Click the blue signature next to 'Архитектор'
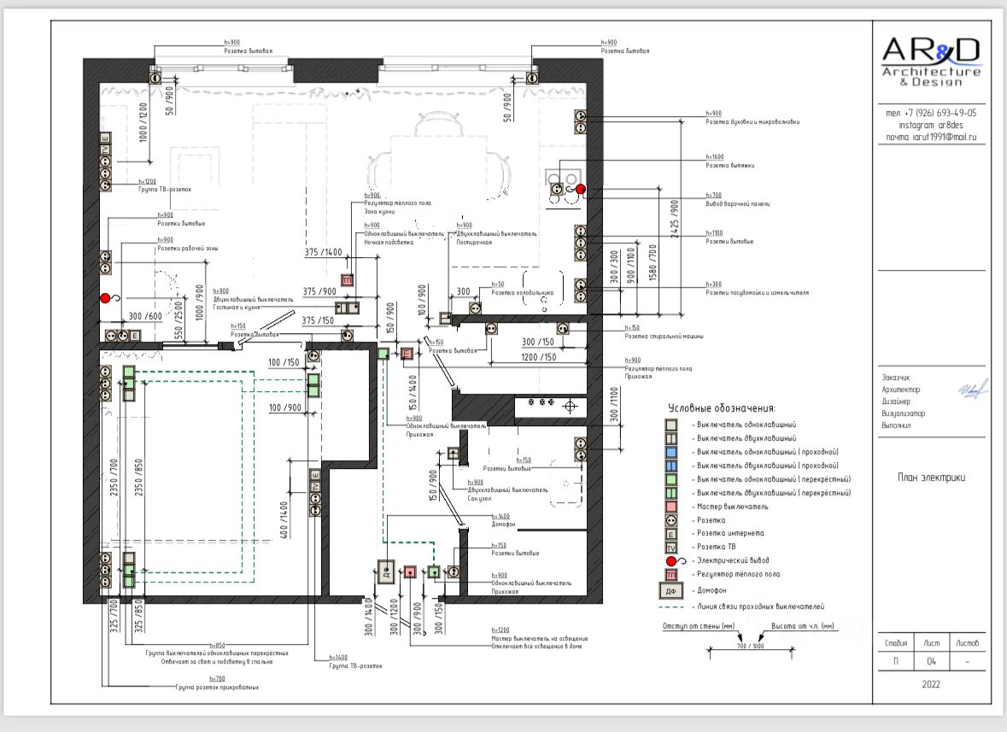This screenshot has width=1007, height=732. (973, 389)
